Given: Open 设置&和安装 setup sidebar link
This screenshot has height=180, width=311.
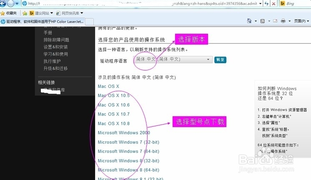Looking at the screenshot, I should coord(56,47).
